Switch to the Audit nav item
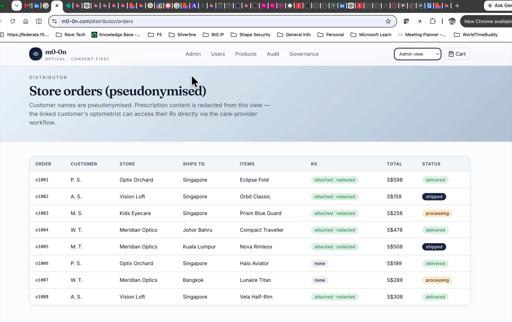This screenshot has width=512, height=322. (273, 54)
